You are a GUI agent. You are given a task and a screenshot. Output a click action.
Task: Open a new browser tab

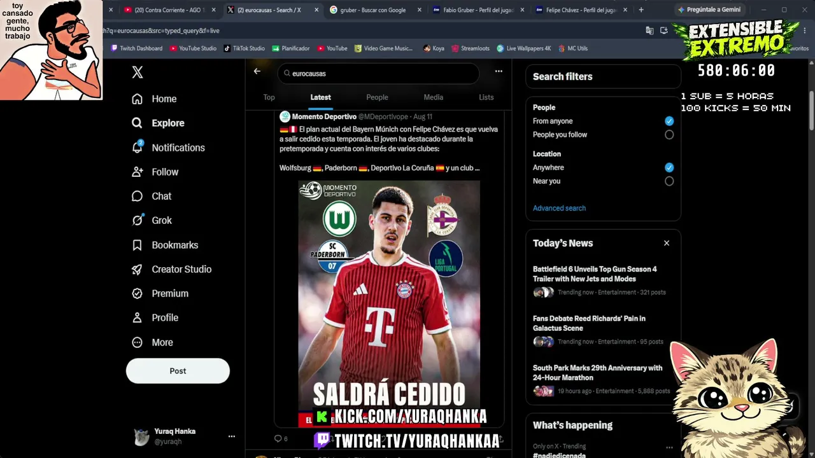(641, 10)
